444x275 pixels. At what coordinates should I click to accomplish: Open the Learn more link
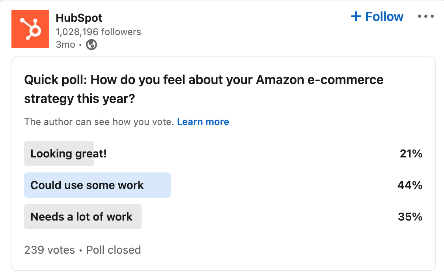pos(203,122)
